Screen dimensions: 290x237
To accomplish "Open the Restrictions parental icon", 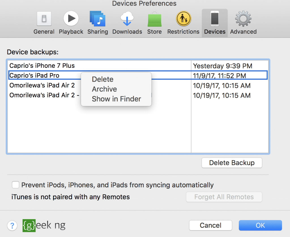I will pos(183,19).
